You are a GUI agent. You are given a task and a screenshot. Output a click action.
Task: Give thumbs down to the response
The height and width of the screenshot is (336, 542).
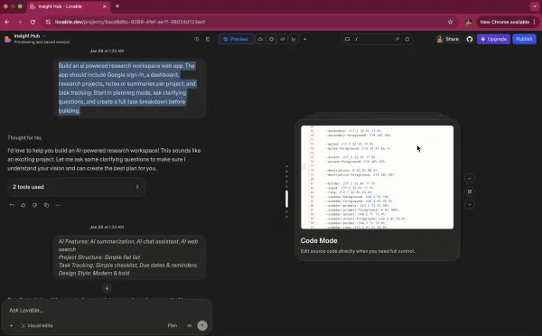(x=34, y=205)
